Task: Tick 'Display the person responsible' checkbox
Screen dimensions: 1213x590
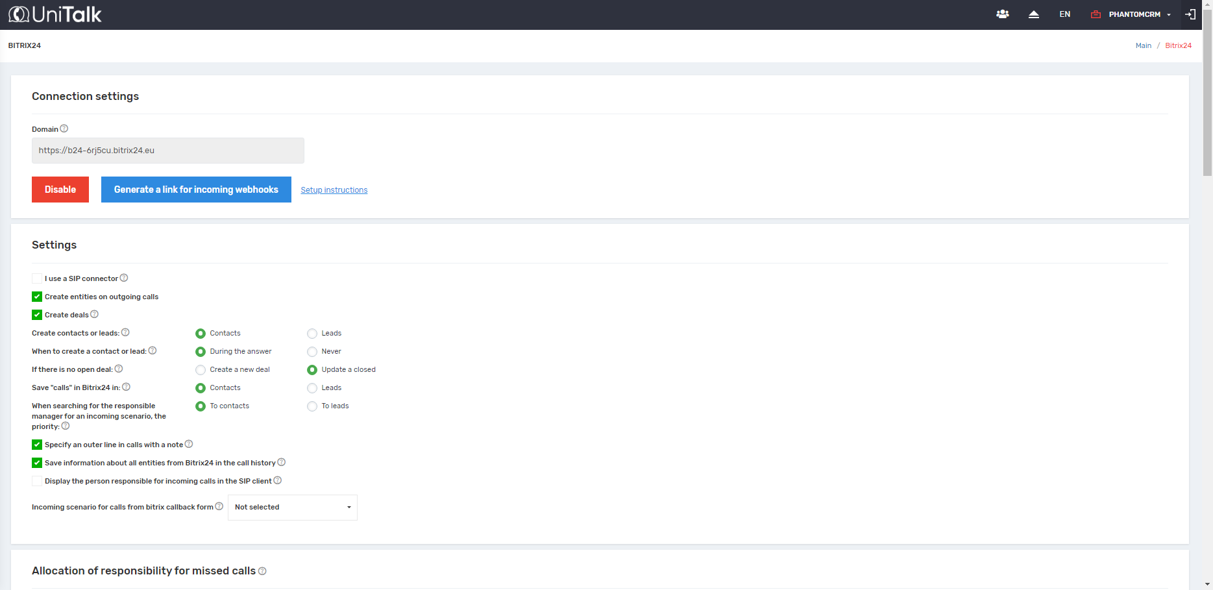Action: point(37,481)
